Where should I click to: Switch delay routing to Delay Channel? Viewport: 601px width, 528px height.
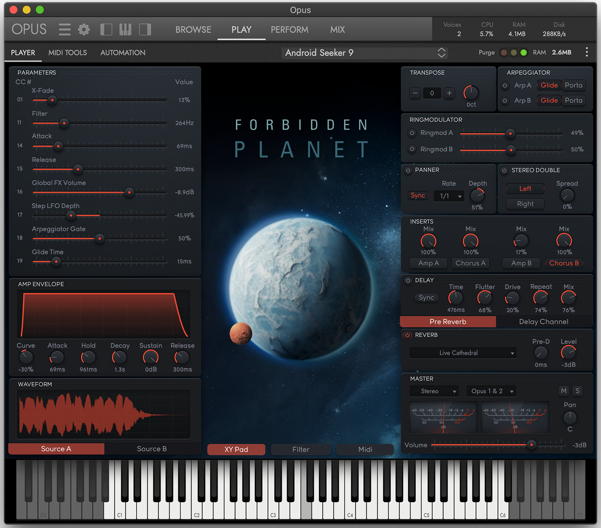click(x=544, y=322)
